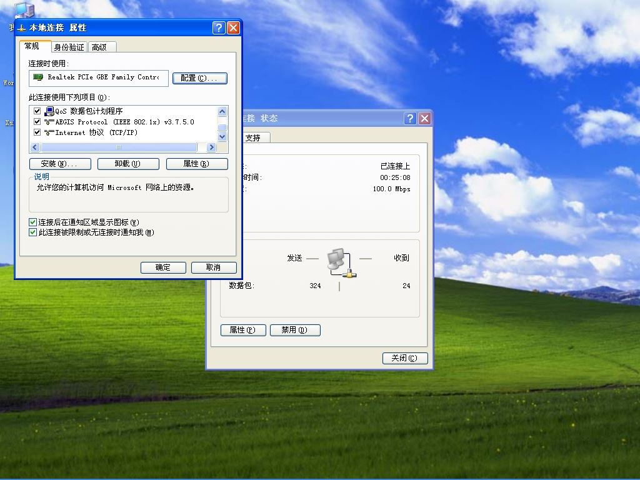Switch to the 高级 tab
The image size is (640, 480).
[102, 47]
